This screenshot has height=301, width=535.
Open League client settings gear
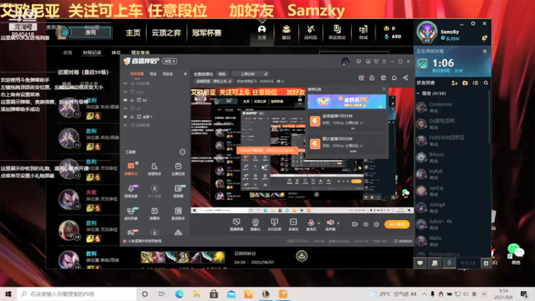473,23
